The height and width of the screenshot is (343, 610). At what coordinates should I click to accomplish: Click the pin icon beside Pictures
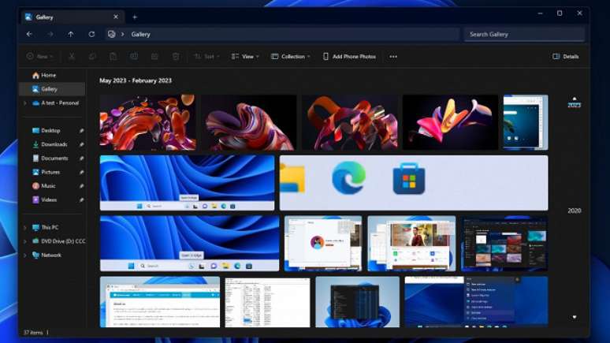[x=81, y=172]
